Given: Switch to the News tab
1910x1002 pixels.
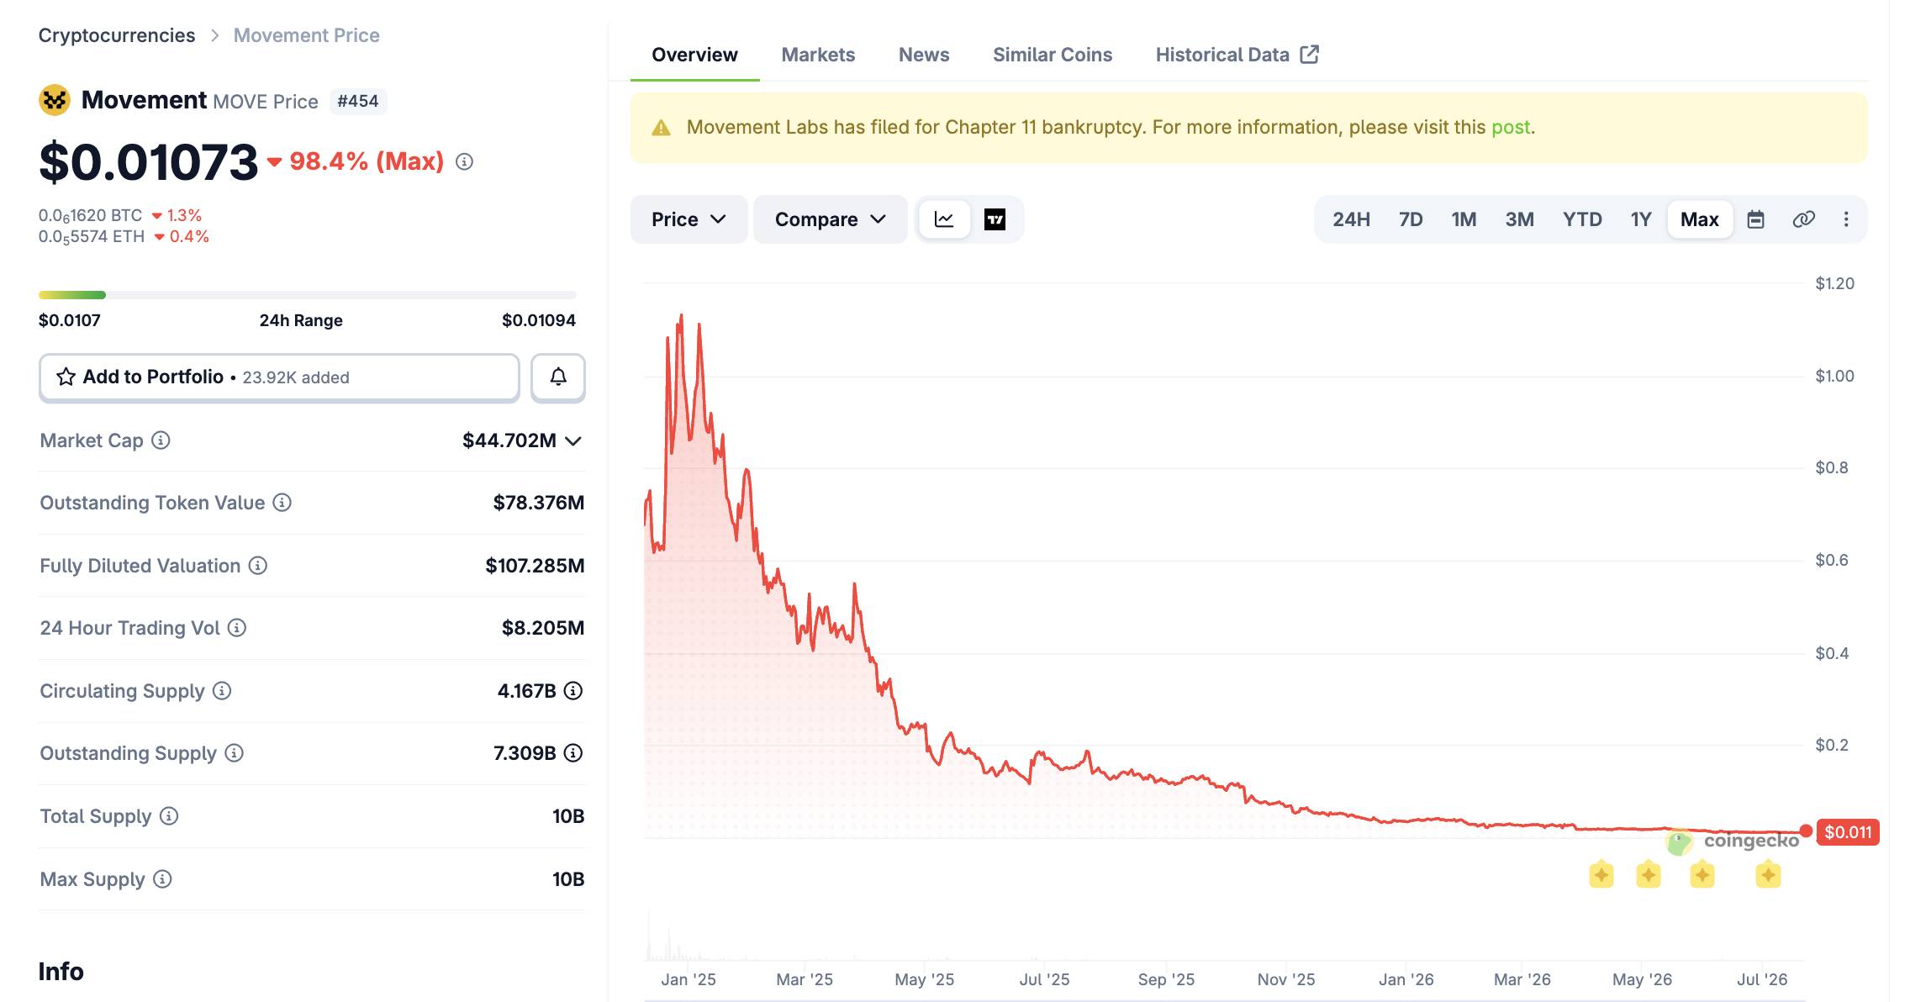Looking at the screenshot, I should [924, 55].
